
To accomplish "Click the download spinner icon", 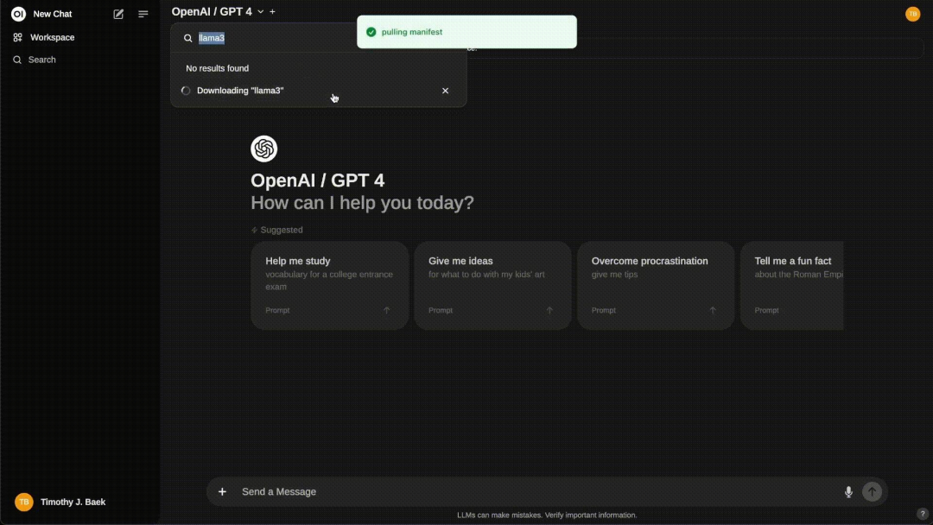I will [x=186, y=91].
